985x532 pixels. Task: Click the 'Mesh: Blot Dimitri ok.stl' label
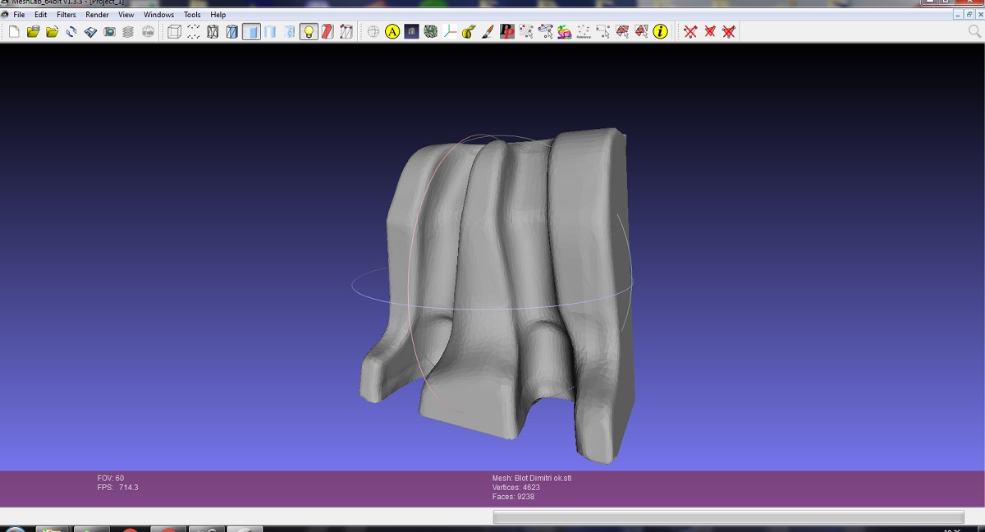point(532,478)
